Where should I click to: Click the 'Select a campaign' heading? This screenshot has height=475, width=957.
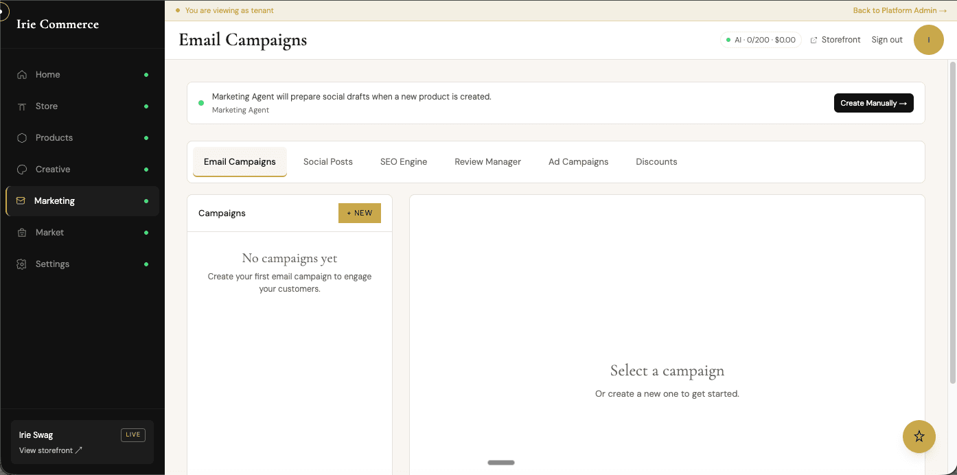(x=667, y=371)
